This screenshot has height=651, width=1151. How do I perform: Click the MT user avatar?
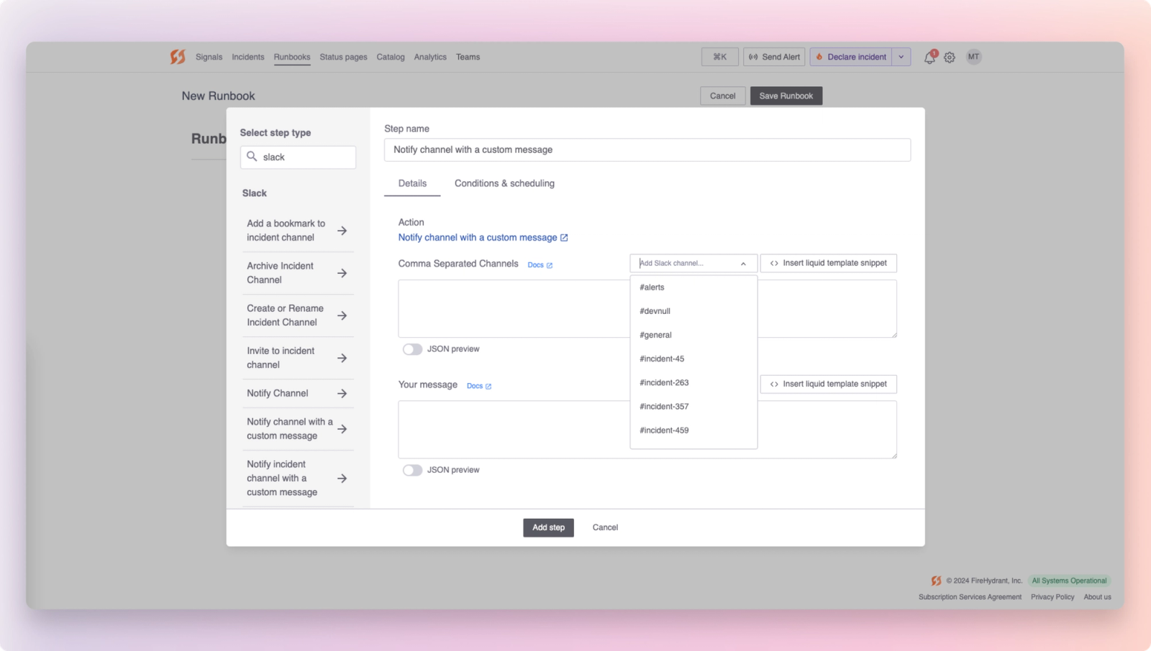(973, 57)
